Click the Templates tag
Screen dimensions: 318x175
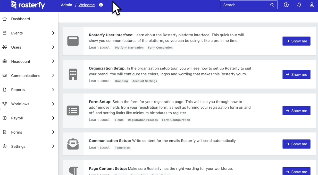(122, 148)
